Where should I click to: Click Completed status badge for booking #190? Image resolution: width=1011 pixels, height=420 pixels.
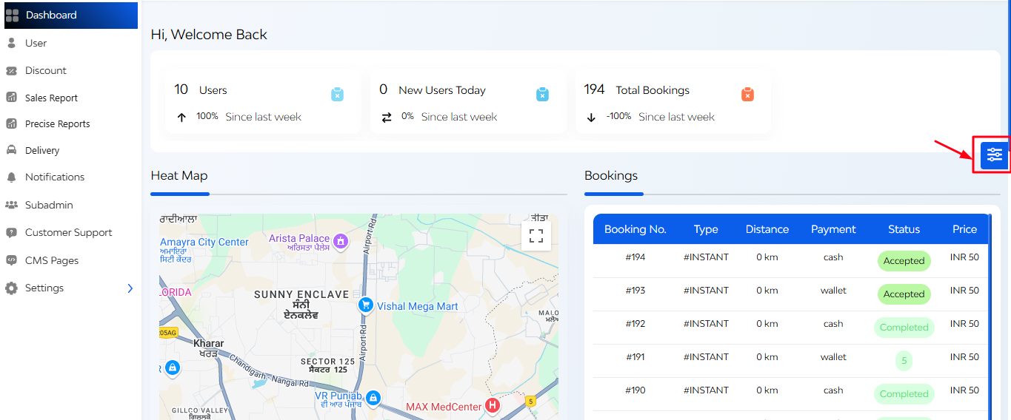(x=904, y=394)
